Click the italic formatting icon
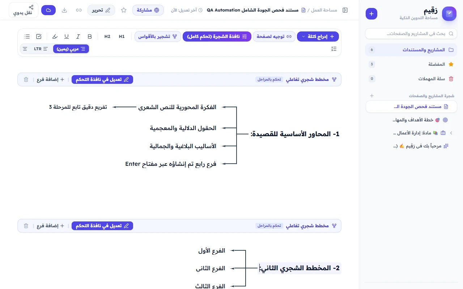Screen dimensions: 463x289 (78, 36)
